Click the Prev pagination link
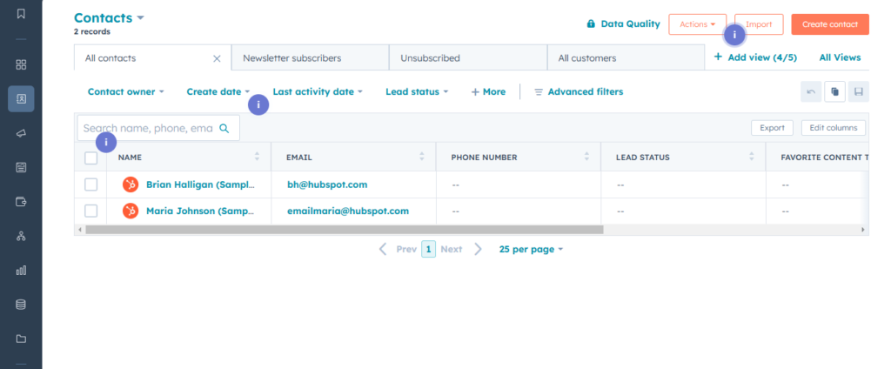This screenshot has width=891, height=369. click(406, 249)
